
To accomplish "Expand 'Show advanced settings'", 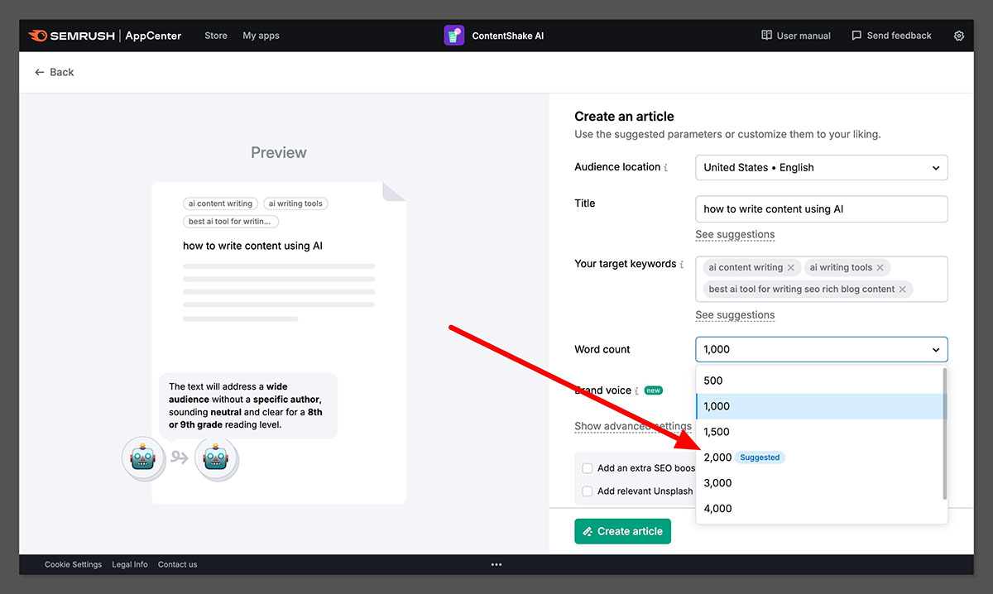I will (x=632, y=426).
